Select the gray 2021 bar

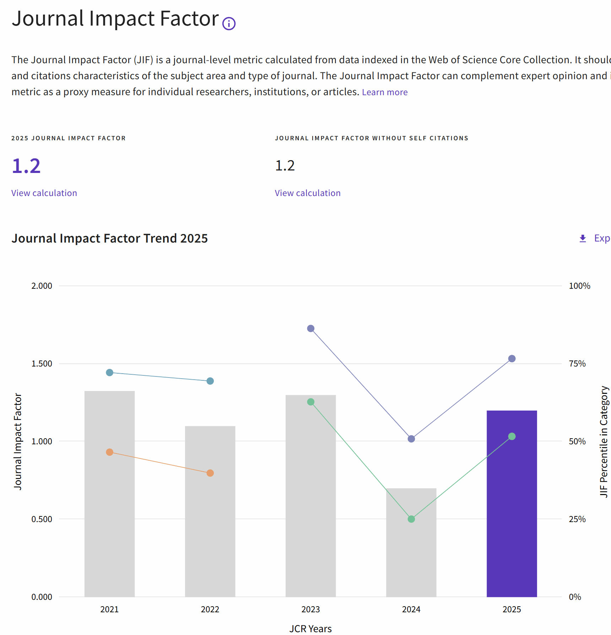[109, 494]
